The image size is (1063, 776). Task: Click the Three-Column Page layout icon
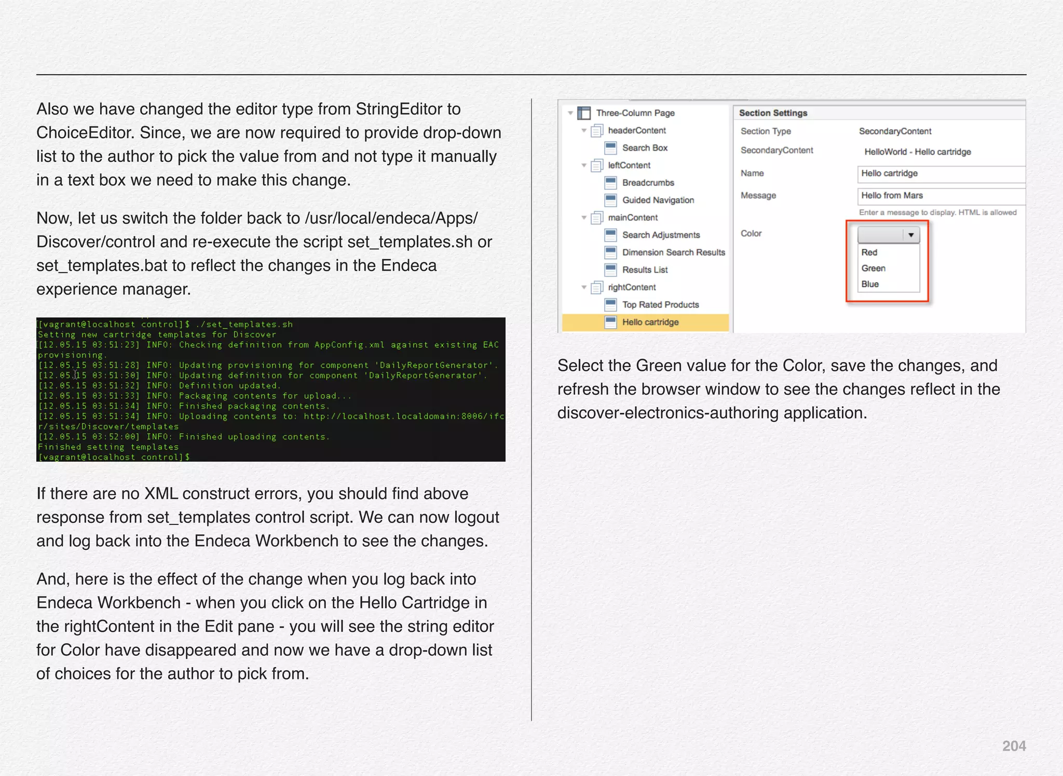click(584, 113)
